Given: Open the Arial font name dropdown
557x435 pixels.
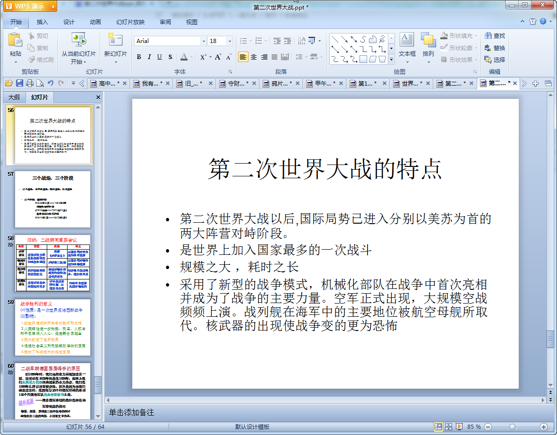Looking at the screenshot, I should coord(204,41).
